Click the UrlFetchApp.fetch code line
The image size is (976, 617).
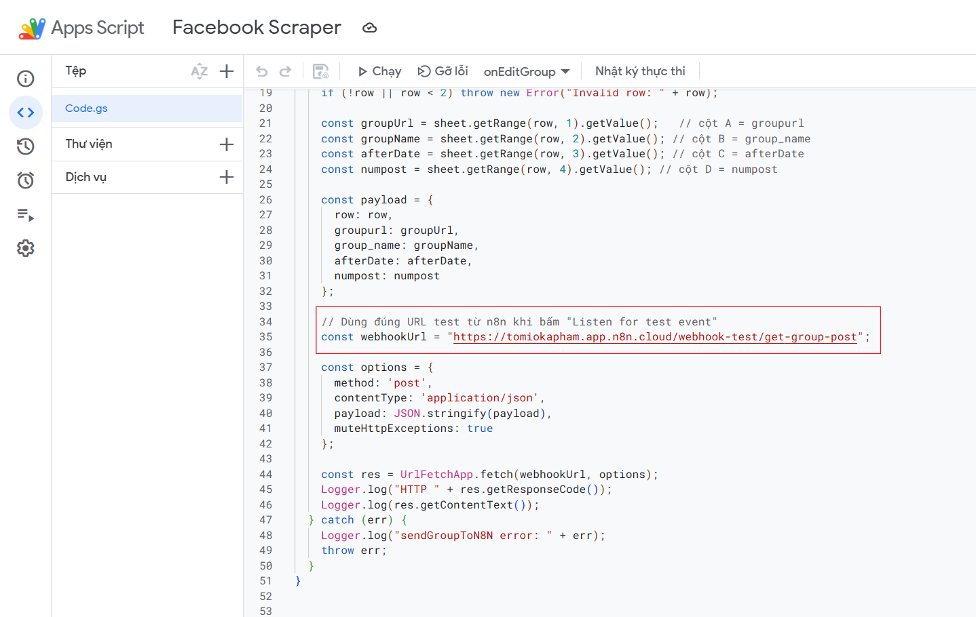click(489, 475)
